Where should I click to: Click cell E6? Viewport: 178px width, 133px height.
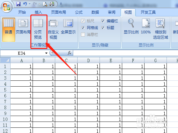[x=111, y=96]
